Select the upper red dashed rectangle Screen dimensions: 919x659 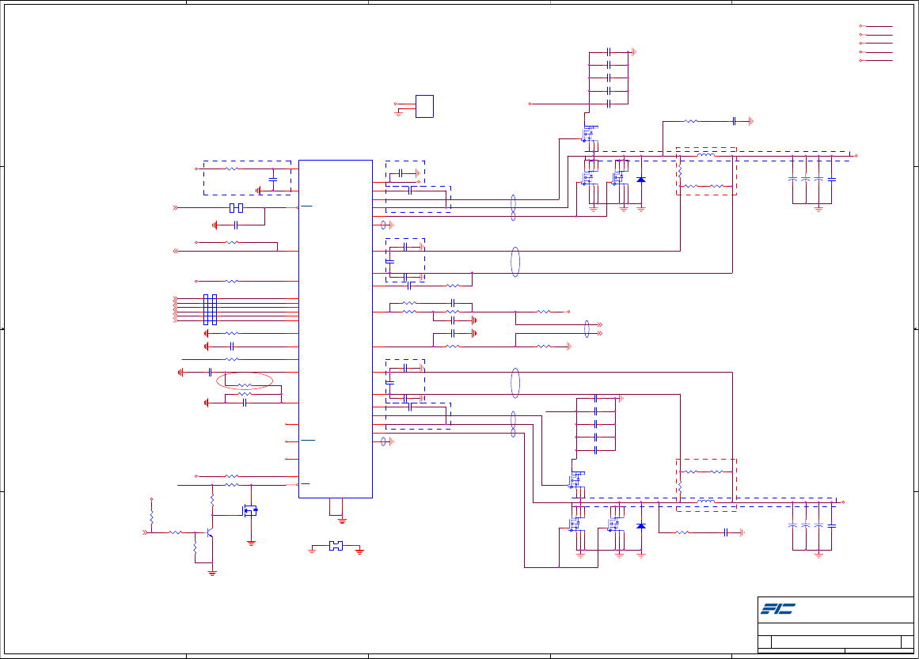coord(706,171)
